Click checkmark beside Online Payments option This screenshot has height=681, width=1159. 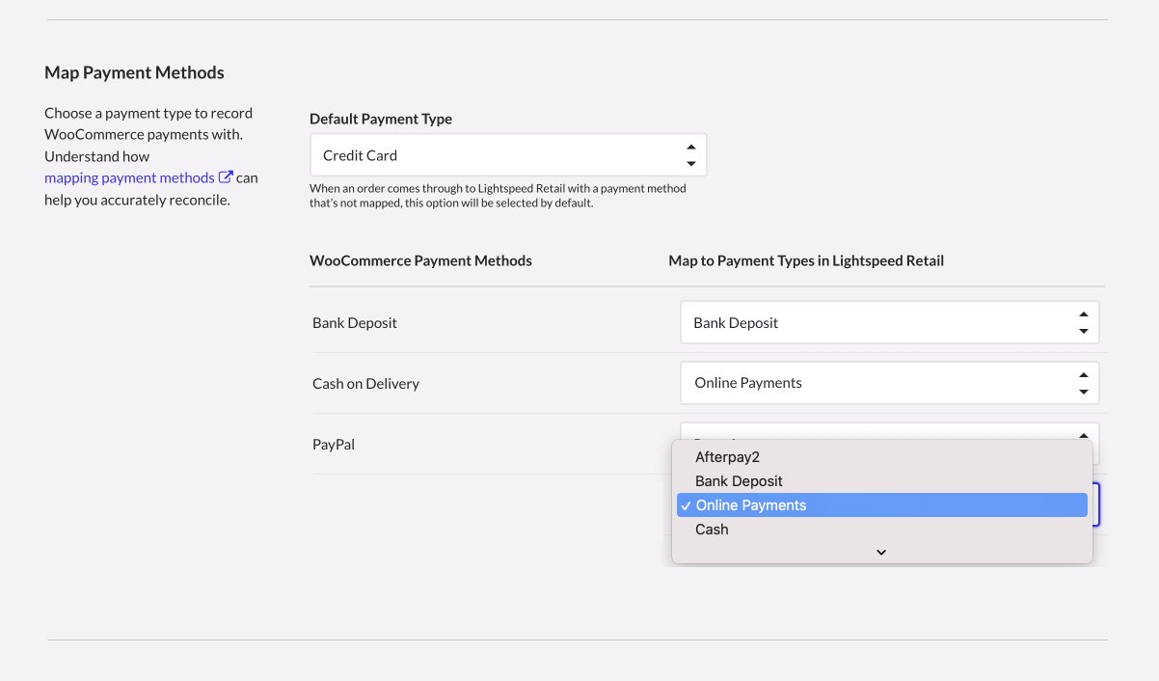tap(686, 505)
